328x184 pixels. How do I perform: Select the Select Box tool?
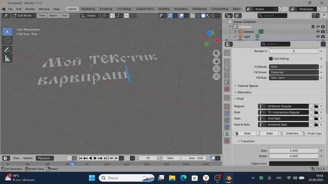pos(7,32)
